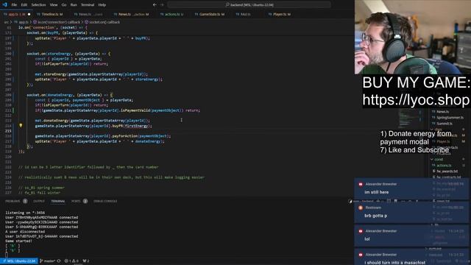Click the 'im still here' chat message
The image size is (471, 265).
point(376,192)
